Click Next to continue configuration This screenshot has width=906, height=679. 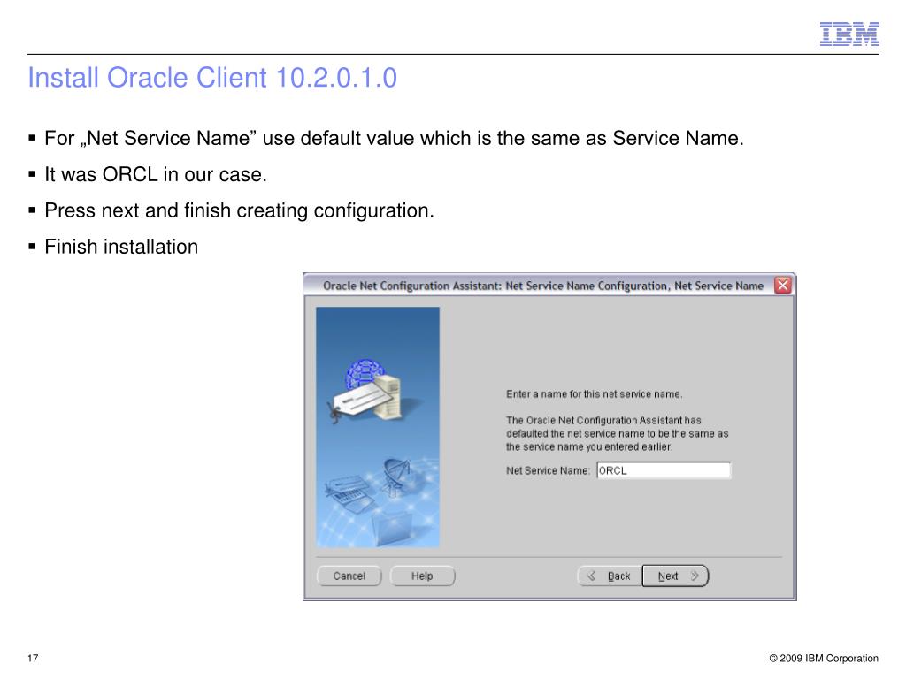click(x=675, y=576)
